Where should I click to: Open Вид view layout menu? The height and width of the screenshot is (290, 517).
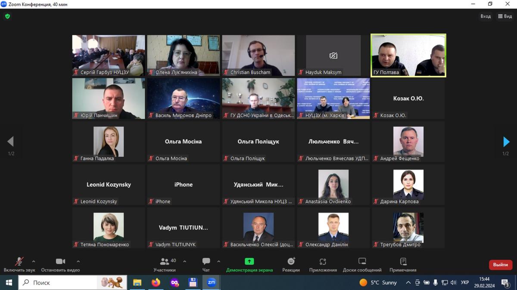(x=505, y=16)
